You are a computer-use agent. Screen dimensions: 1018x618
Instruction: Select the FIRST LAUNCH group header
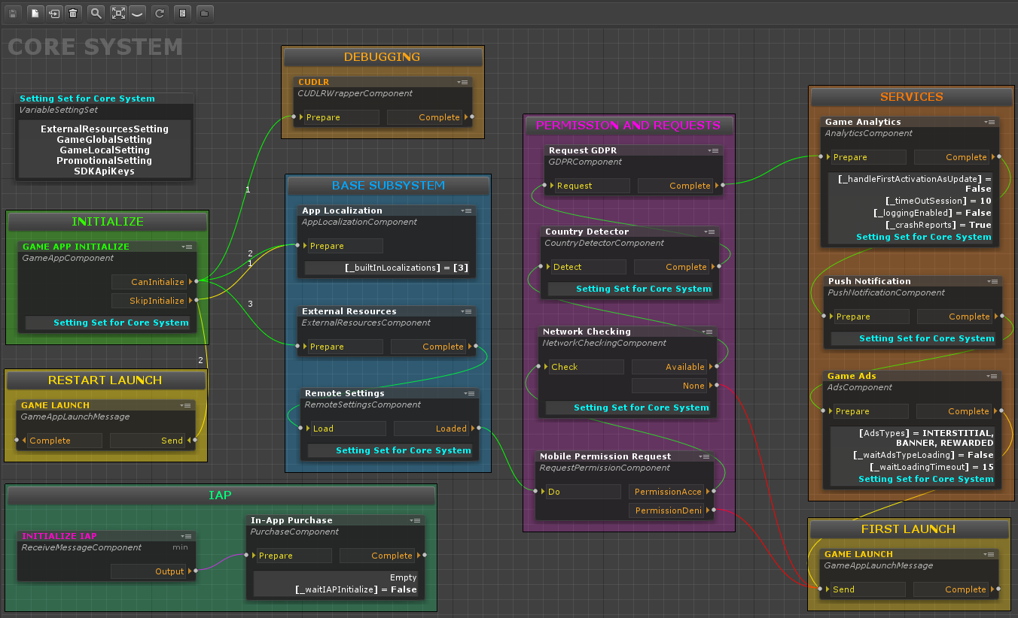(x=909, y=529)
